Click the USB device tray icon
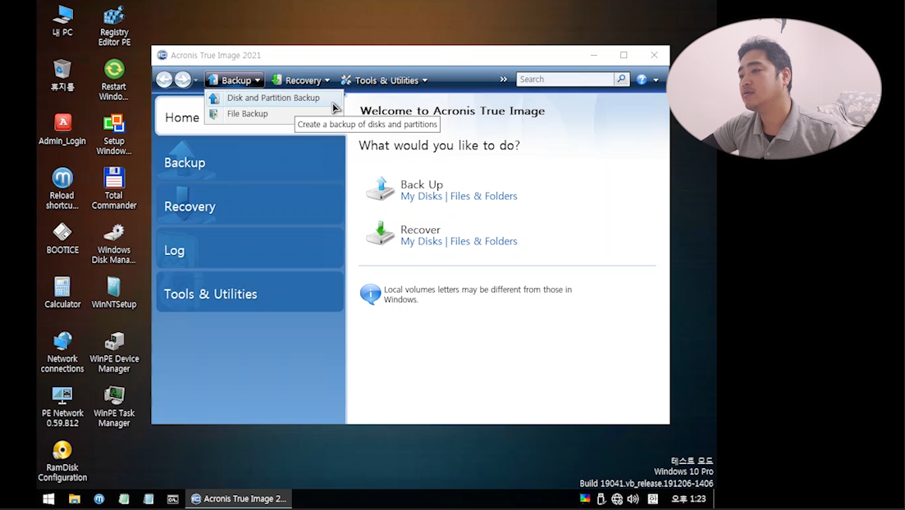Image resolution: width=905 pixels, height=510 pixels. pos(601,499)
